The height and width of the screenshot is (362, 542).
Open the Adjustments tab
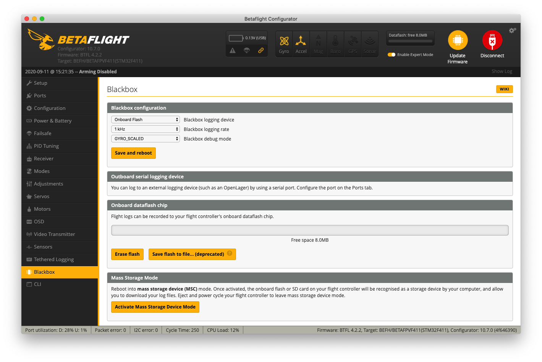pyautogui.click(x=60, y=184)
